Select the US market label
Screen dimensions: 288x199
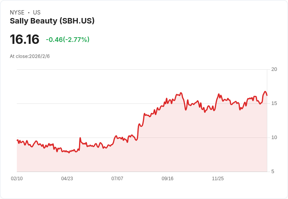(x=37, y=13)
